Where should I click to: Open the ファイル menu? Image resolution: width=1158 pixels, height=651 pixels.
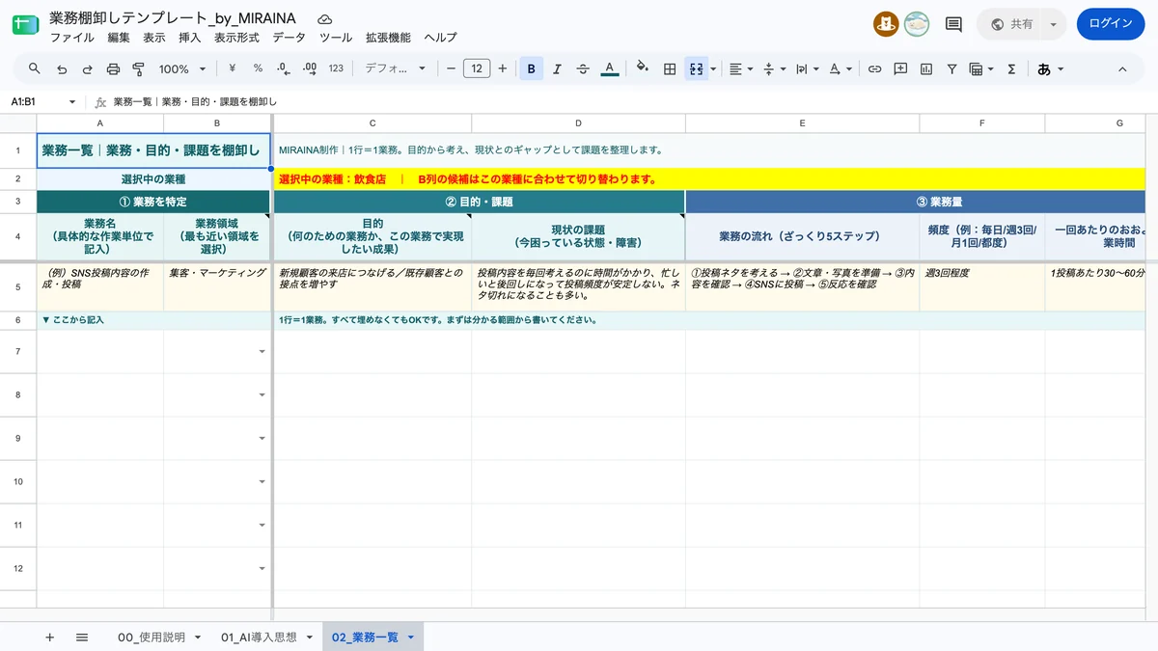pyautogui.click(x=71, y=38)
